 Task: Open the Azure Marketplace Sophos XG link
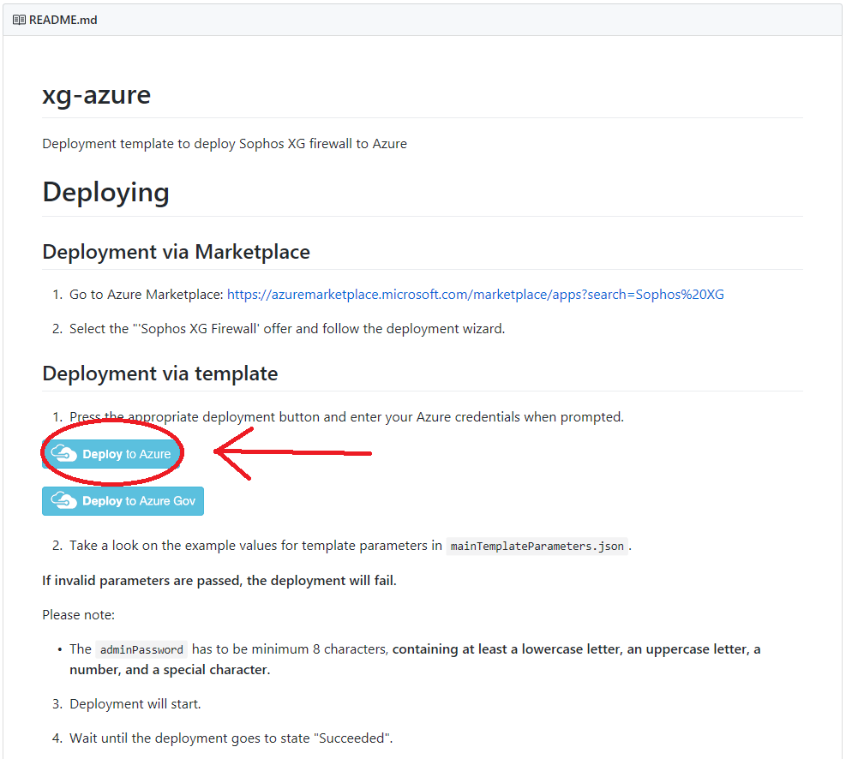476,295
